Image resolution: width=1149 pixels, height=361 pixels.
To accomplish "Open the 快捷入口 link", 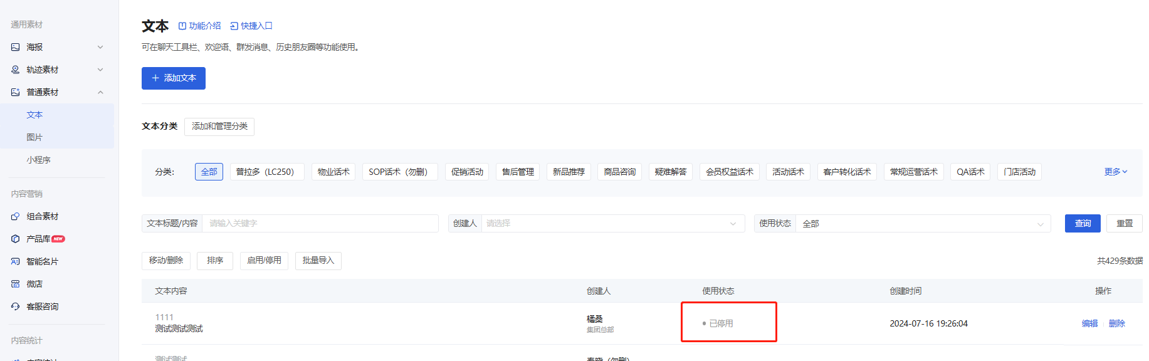I will (251, 26).
